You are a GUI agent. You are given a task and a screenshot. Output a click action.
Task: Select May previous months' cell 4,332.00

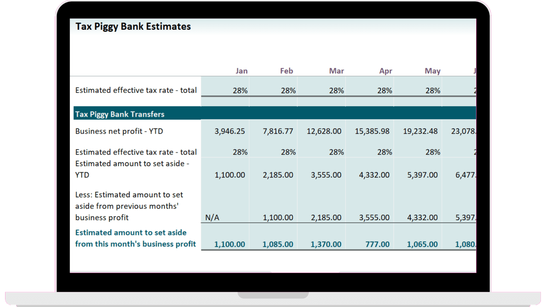click(423, 217)
